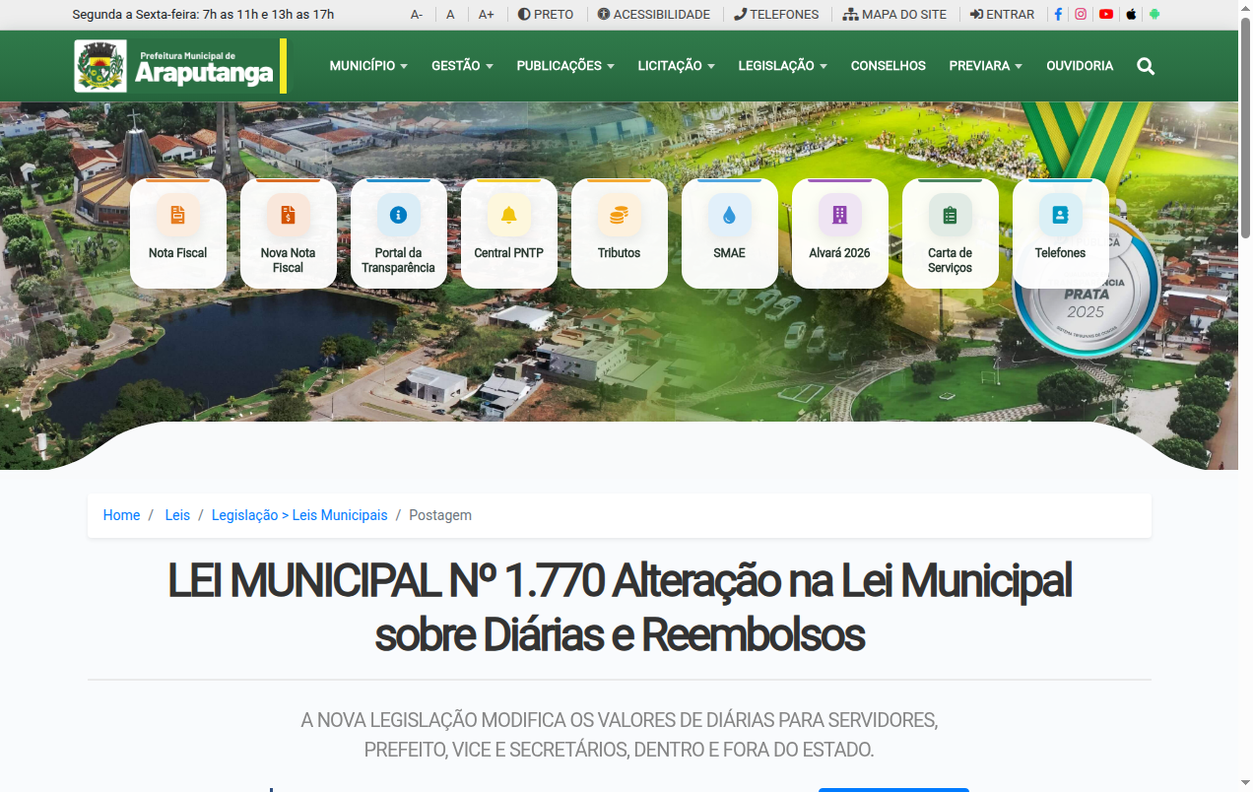
Task: Open the SMAE water drop card
Action: [x=730, y=233]
